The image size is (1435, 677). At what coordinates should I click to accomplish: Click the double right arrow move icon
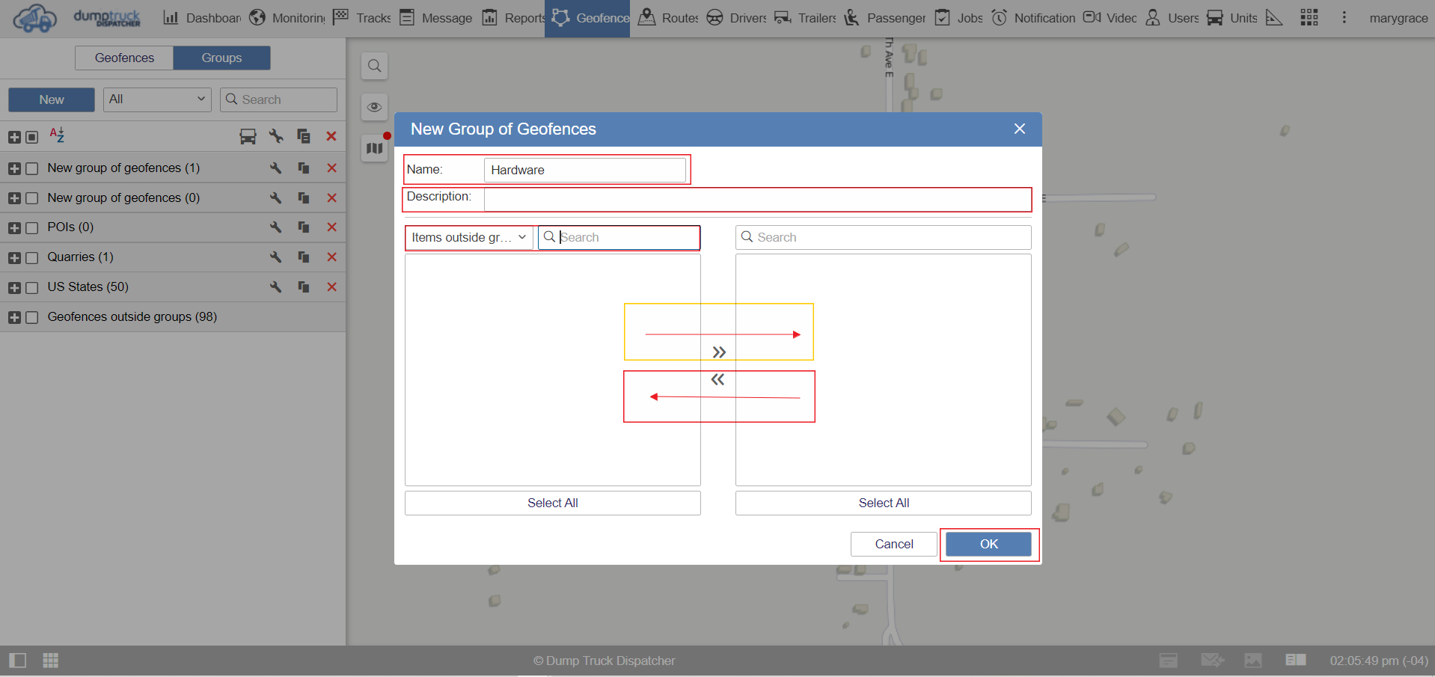[x=719, y=352]
